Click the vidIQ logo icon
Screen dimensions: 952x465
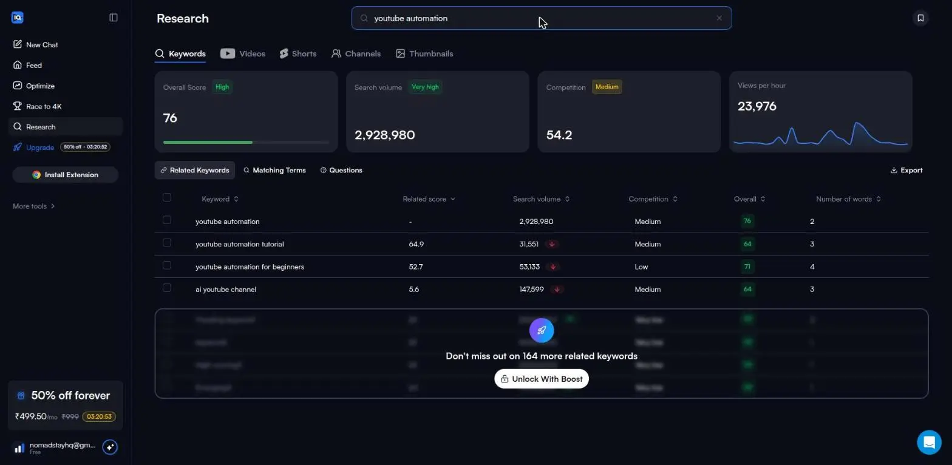pos(17,18)
